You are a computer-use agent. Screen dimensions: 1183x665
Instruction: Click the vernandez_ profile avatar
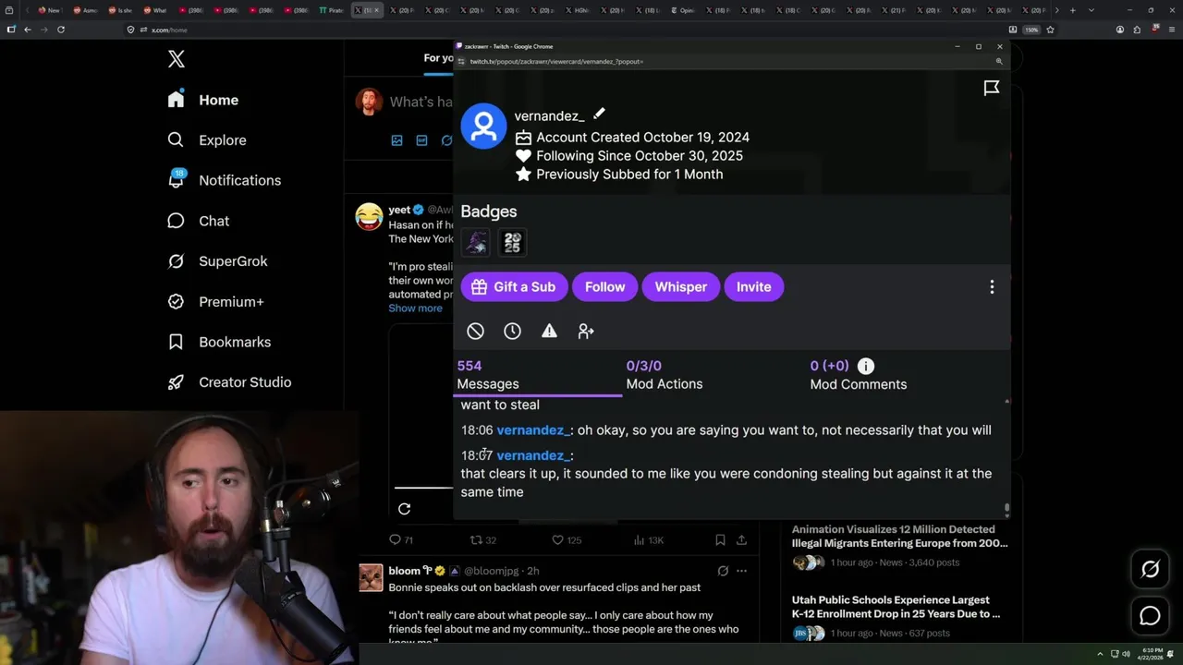point(483,126)
